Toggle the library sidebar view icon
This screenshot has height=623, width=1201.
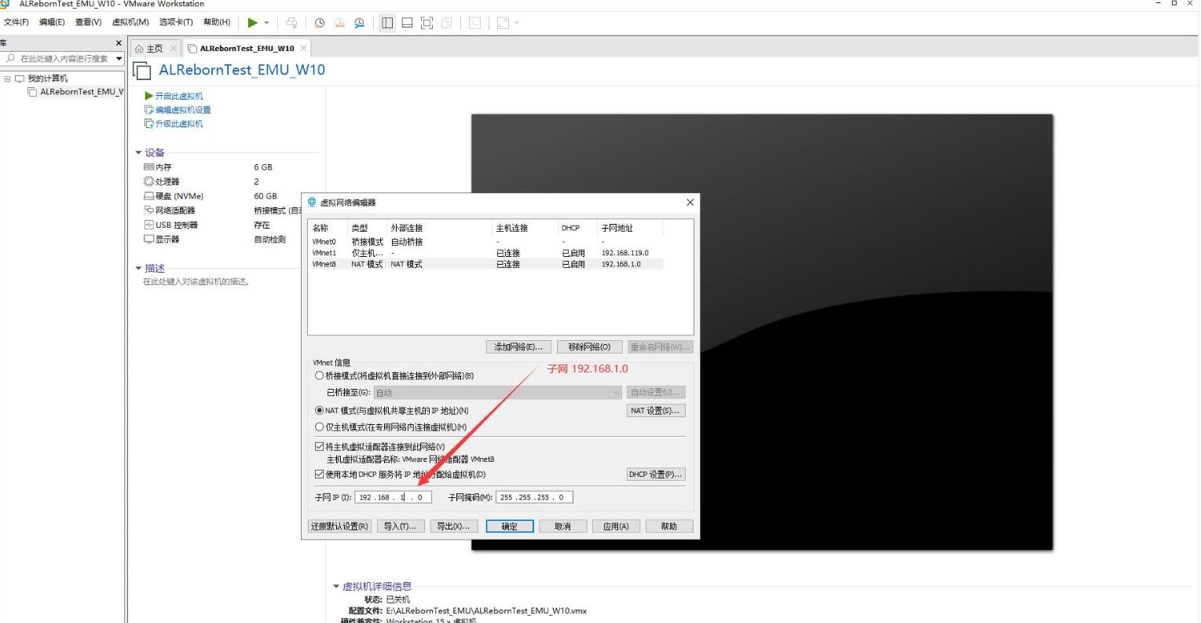click(x=387, y=23)
